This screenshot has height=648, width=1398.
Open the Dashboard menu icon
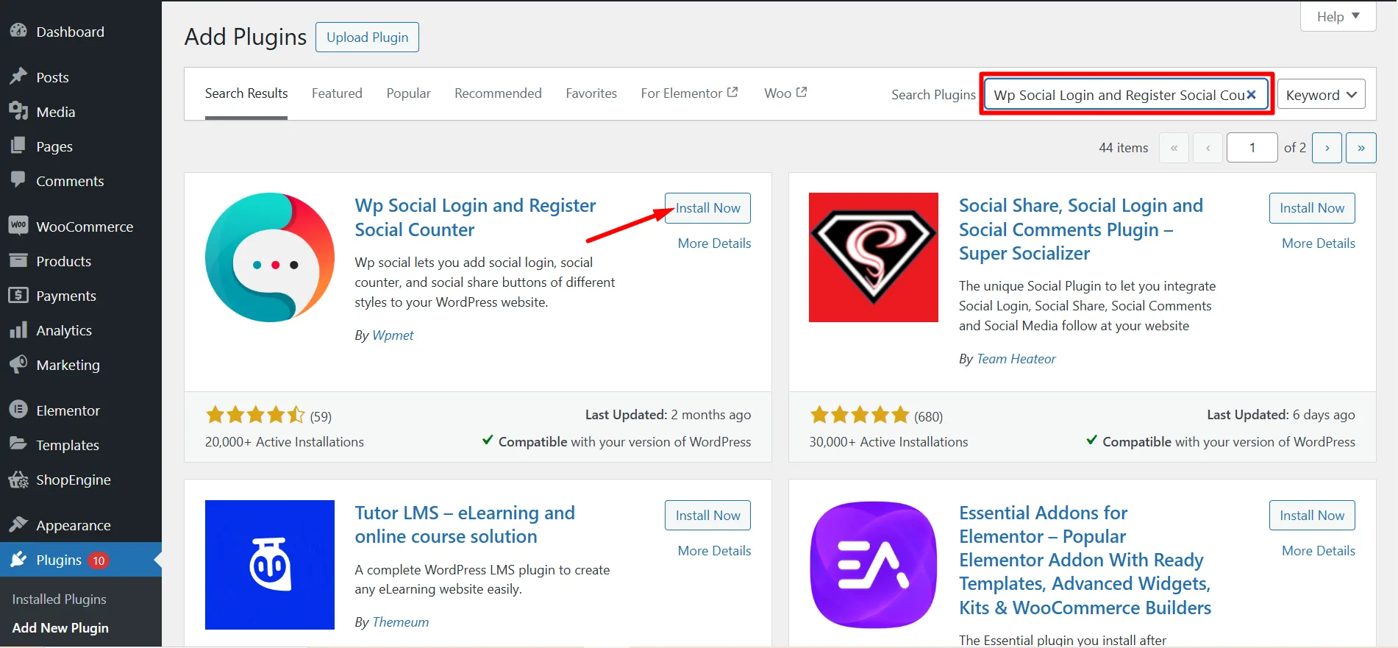[x=18, y=31]
